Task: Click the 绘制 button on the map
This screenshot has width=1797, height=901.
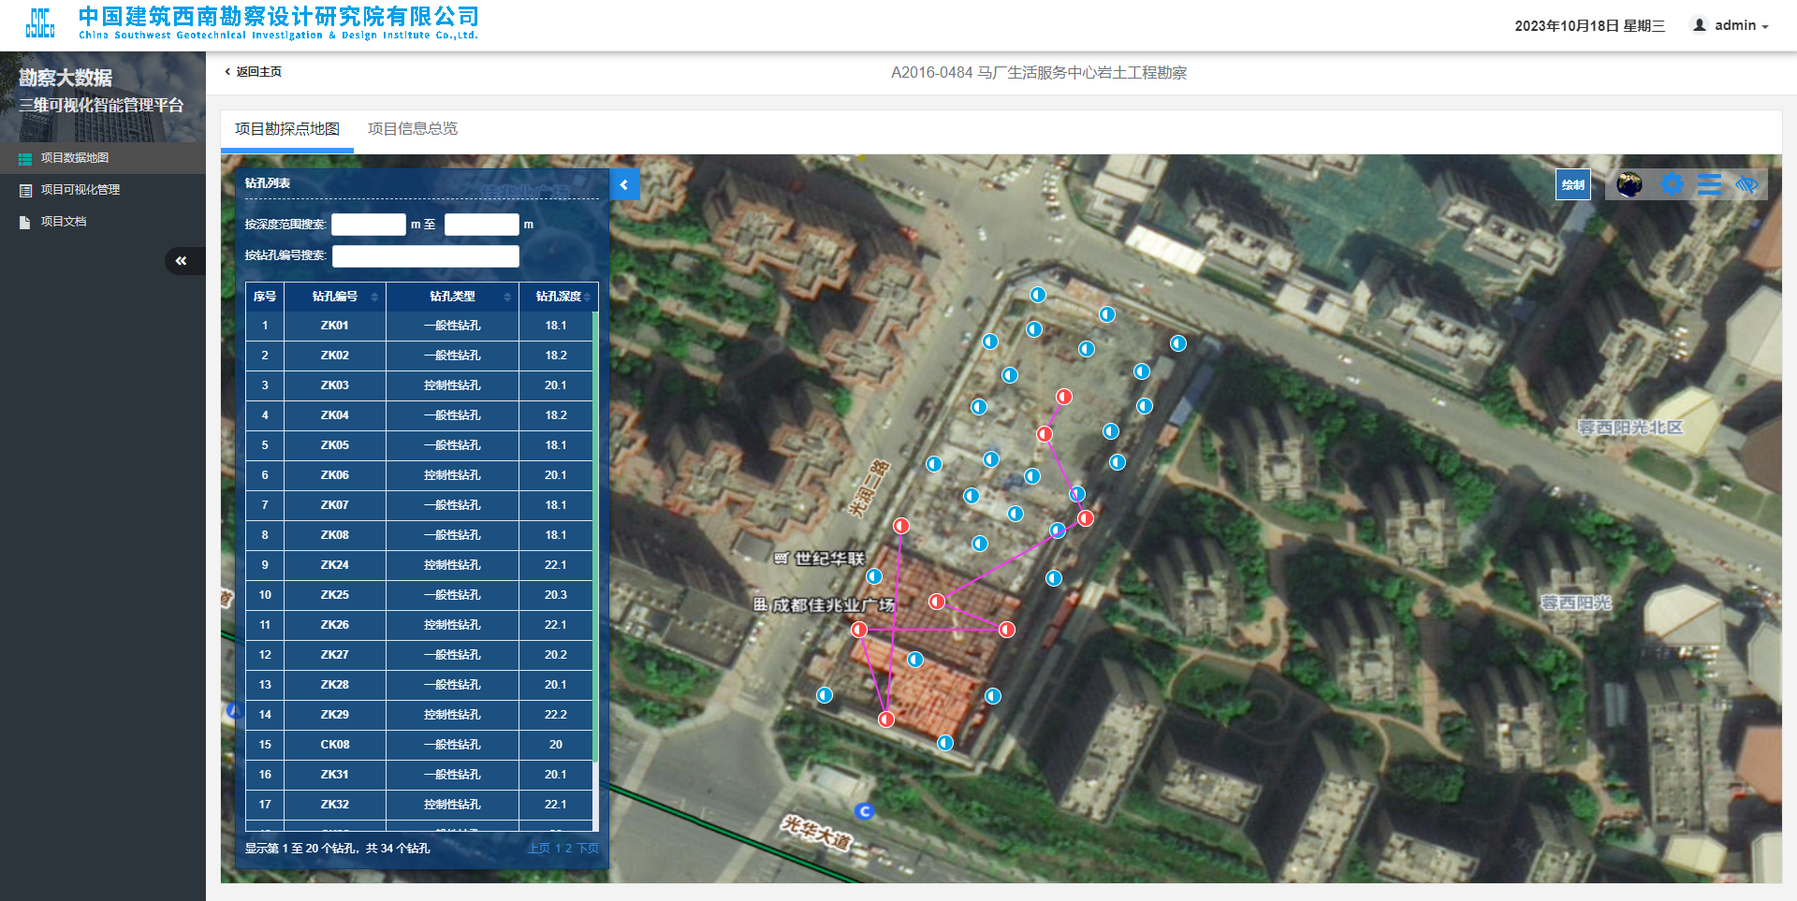Action: pos(1573,184)
